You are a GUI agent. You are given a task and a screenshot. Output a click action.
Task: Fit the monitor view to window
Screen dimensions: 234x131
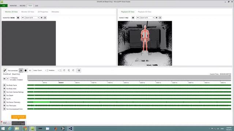pyautogui.click(x=45, y=18)
